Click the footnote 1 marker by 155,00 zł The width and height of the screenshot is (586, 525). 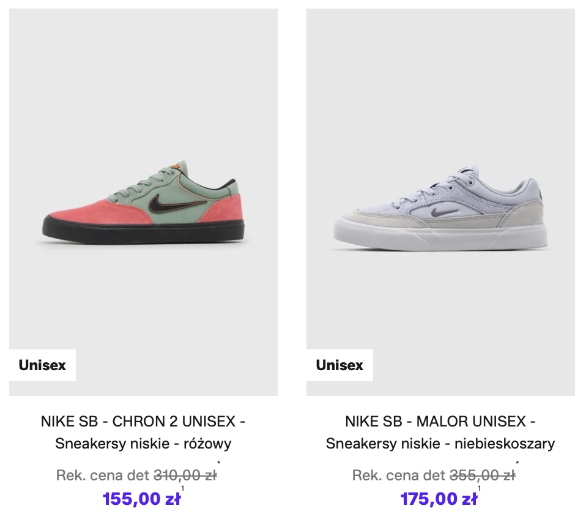183,488
